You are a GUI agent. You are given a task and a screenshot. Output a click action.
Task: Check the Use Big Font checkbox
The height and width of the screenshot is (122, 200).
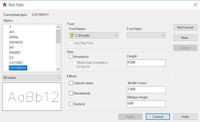71,43
